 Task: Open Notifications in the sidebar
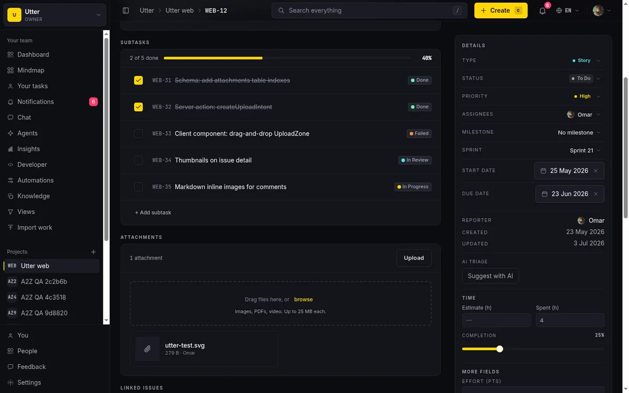(x=52, y=102)
